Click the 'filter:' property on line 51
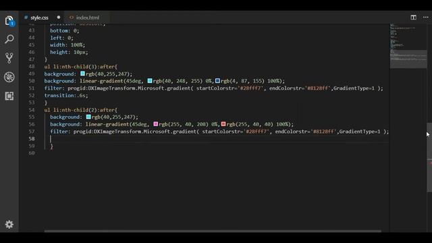The image size is (432, 243). pyautogui.click(x=54, y=88)
